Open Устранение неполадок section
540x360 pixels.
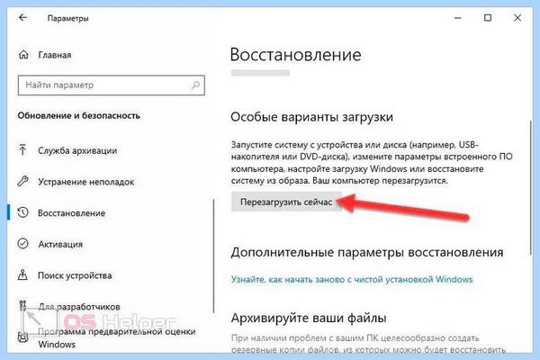click(86, 182)
